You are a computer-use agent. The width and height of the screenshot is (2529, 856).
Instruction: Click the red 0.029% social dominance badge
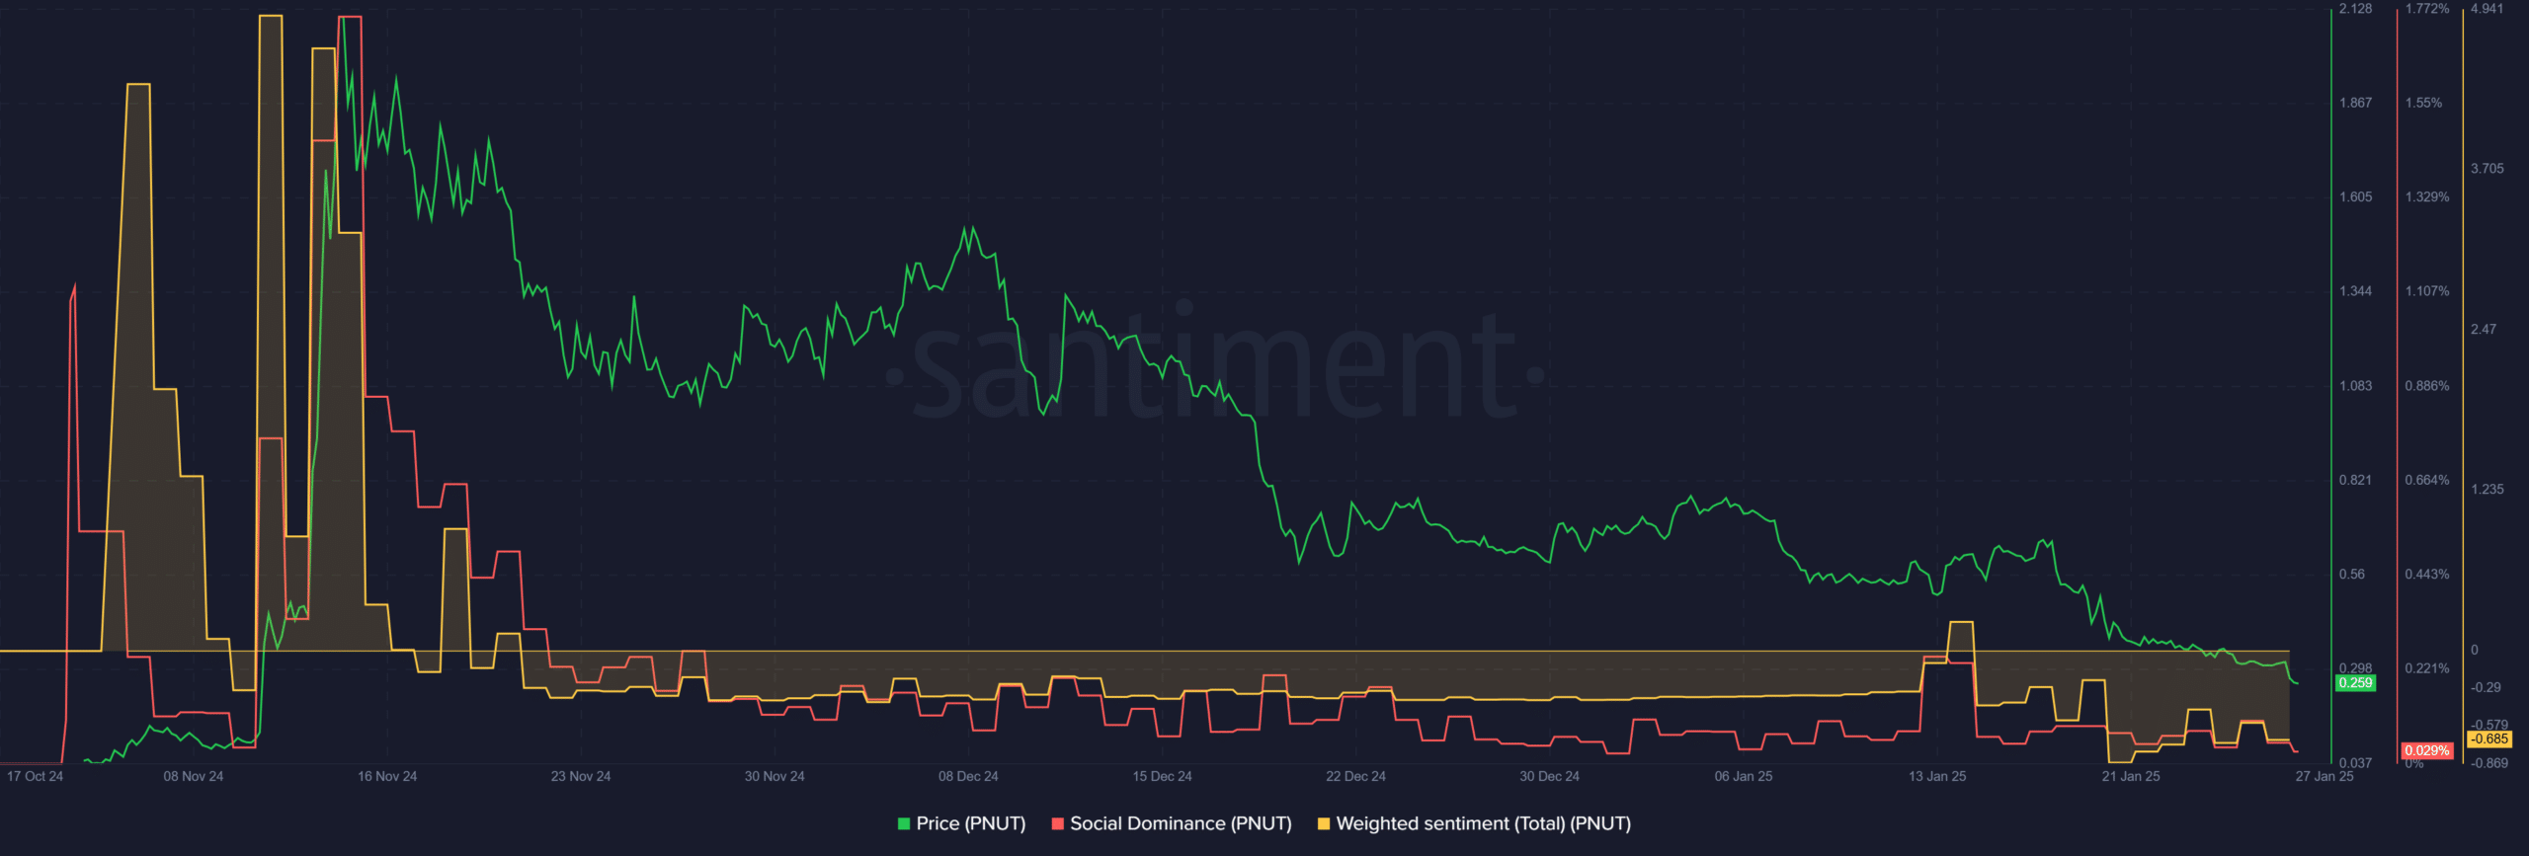[2427, 751]
